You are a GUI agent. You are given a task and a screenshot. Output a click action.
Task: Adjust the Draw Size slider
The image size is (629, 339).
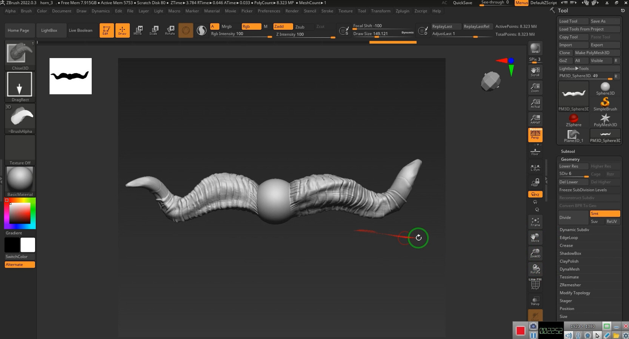[383, 34]
